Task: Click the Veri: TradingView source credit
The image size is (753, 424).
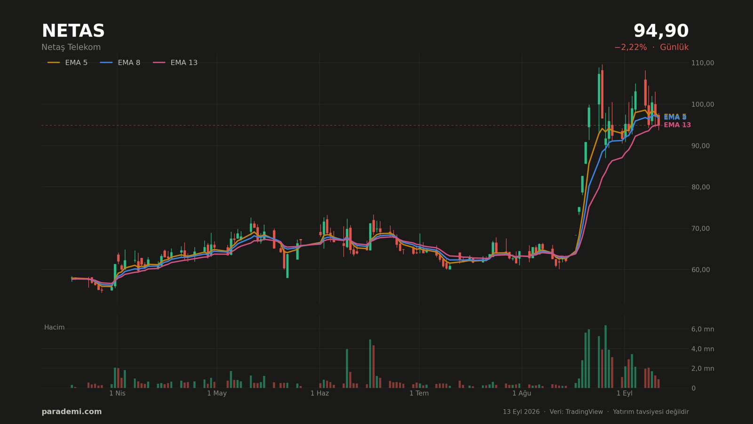Action: 576,412
